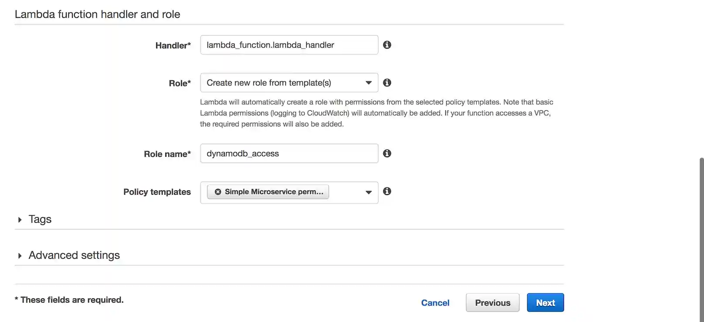The width and height of the screenshot is (704, 322).
Task: Edit the dynamodb_access role name field
Action: pyautogui.click(x=289, y=153)
